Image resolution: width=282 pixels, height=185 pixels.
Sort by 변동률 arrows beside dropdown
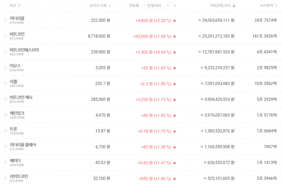pos(175,6)
